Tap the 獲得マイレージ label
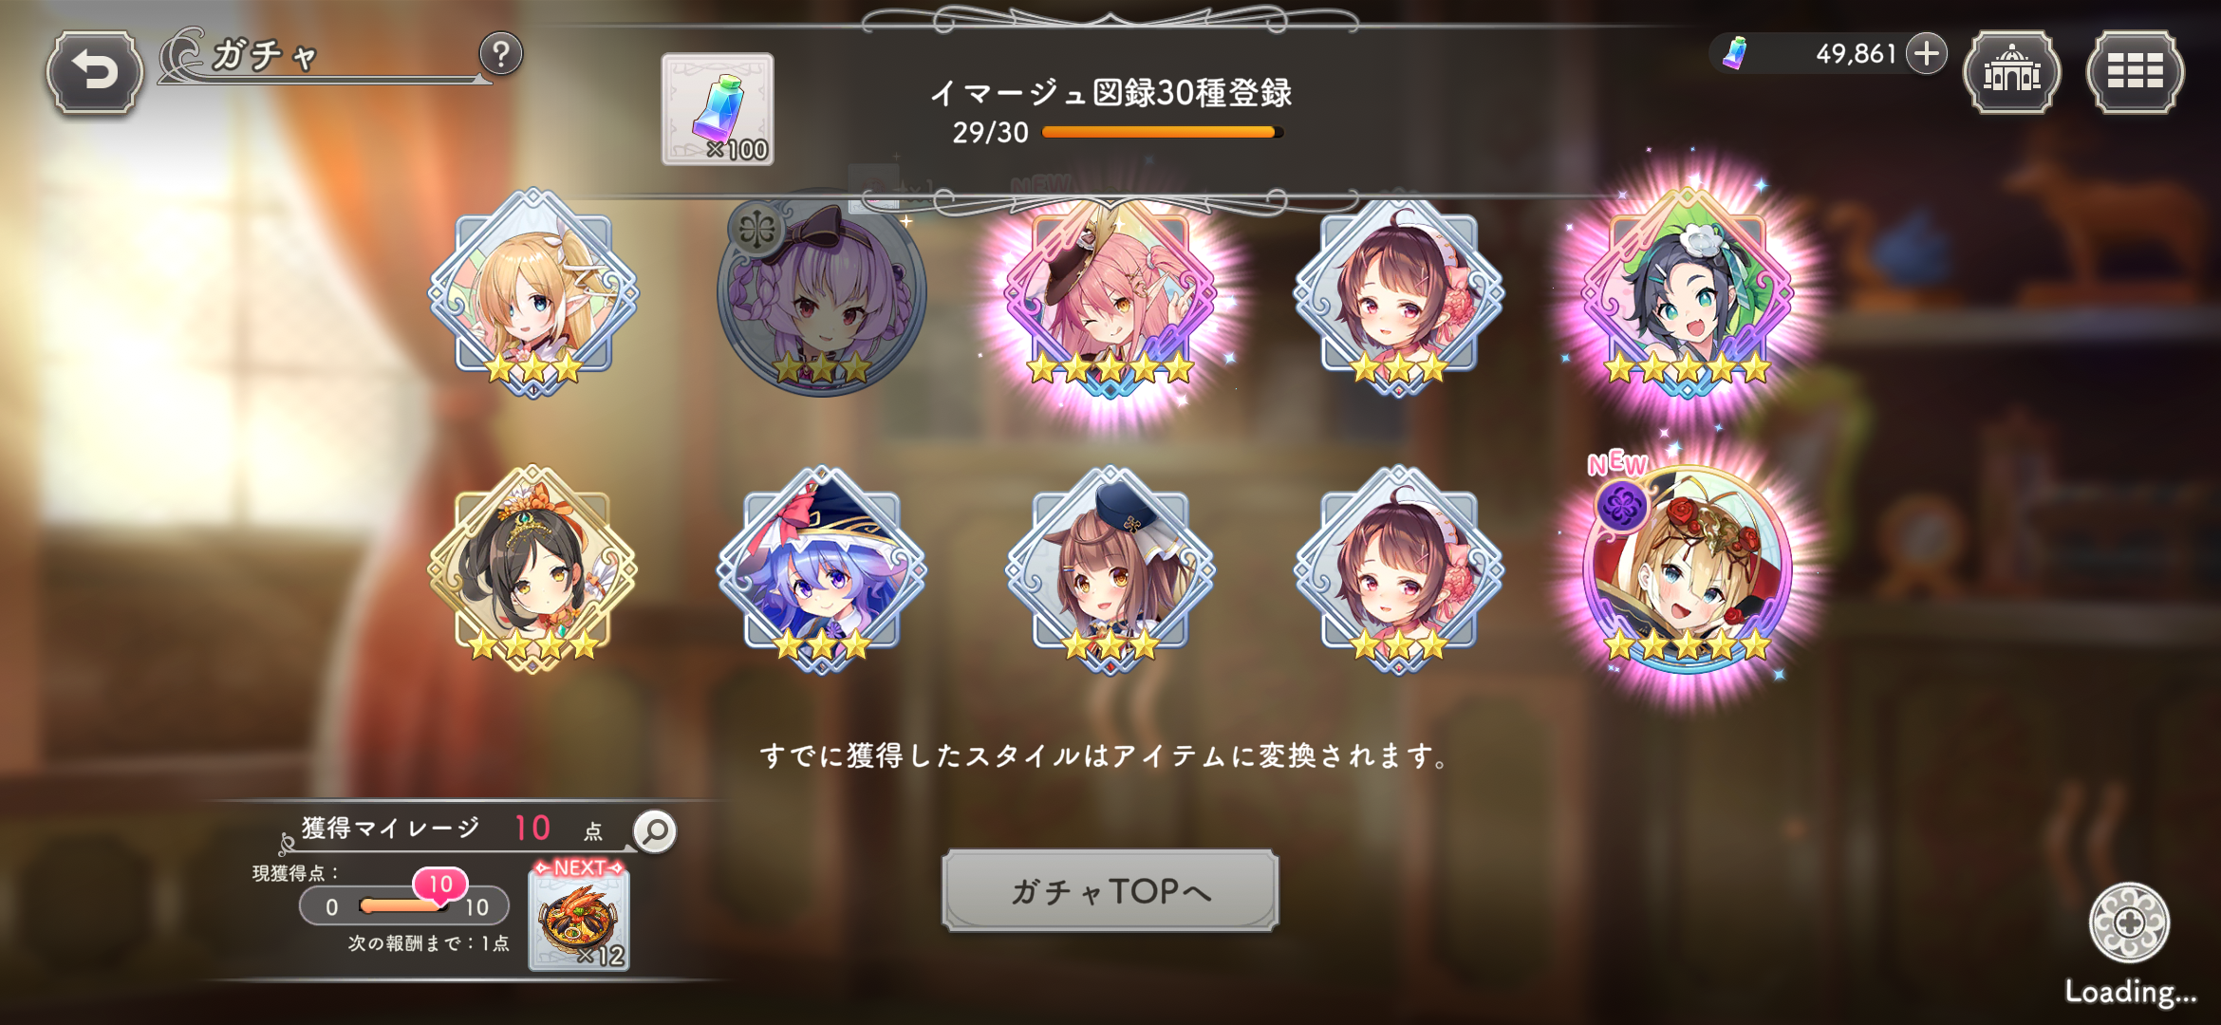 click(390, 828)
